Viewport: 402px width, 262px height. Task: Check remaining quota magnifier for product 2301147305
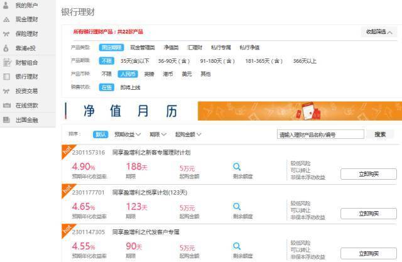[237, 246]
